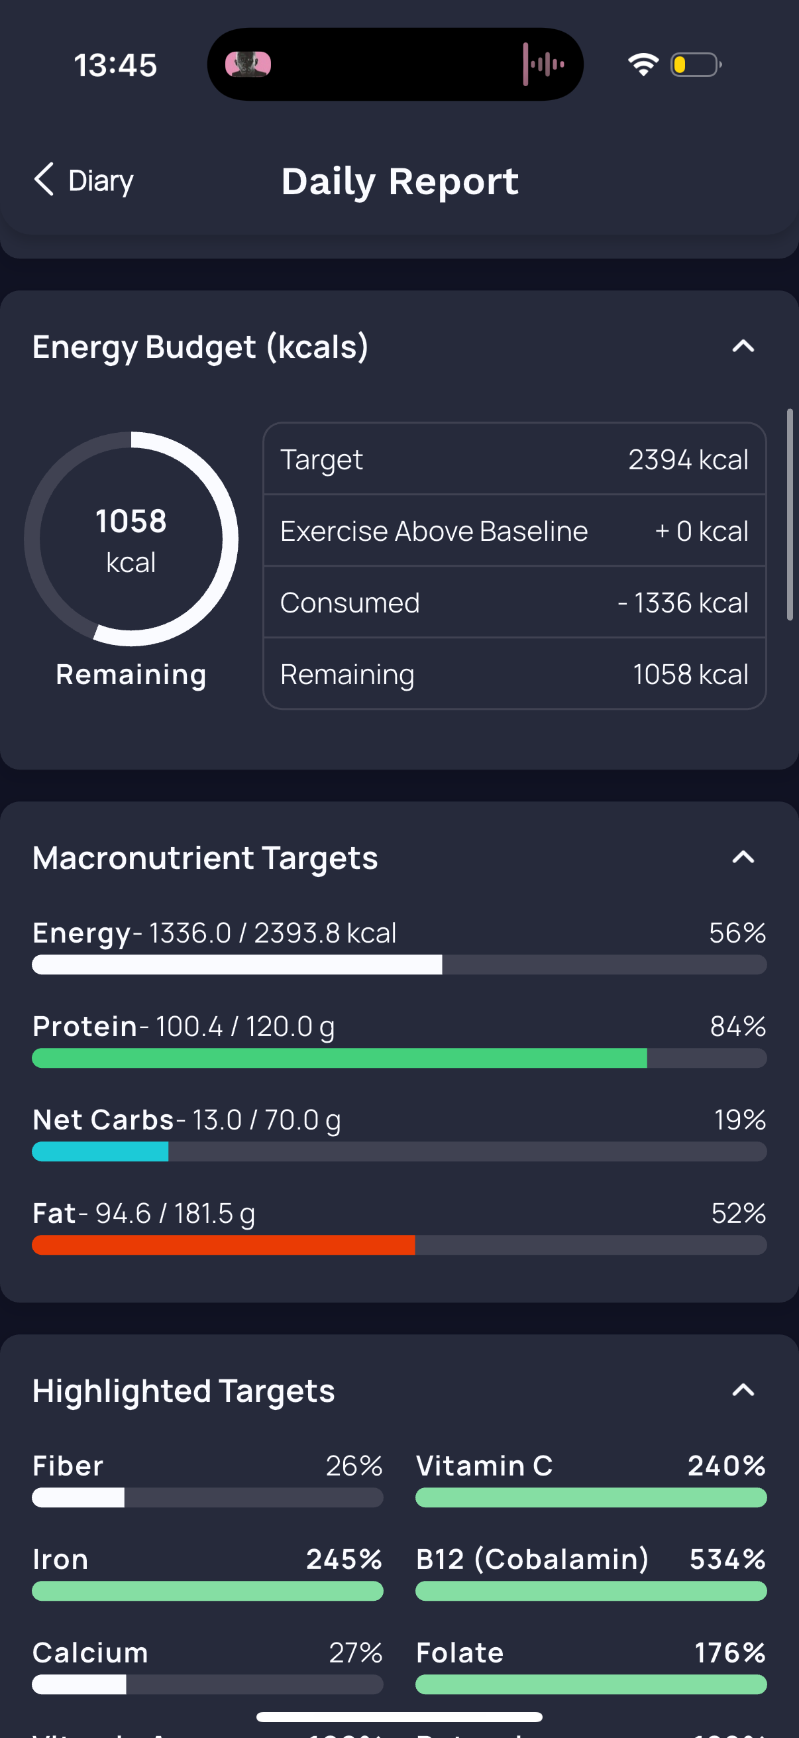Open the B12 (Cobalamin) highlighted target
Screen dimensions: 799x1738
591,1578
